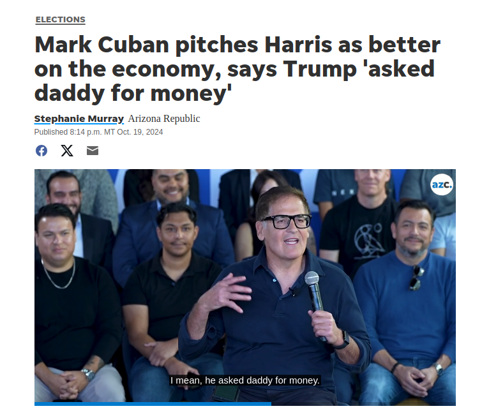Open the ELECTIONS section link
The width and height of the screenshot is (482, 411).
[60, 20]
